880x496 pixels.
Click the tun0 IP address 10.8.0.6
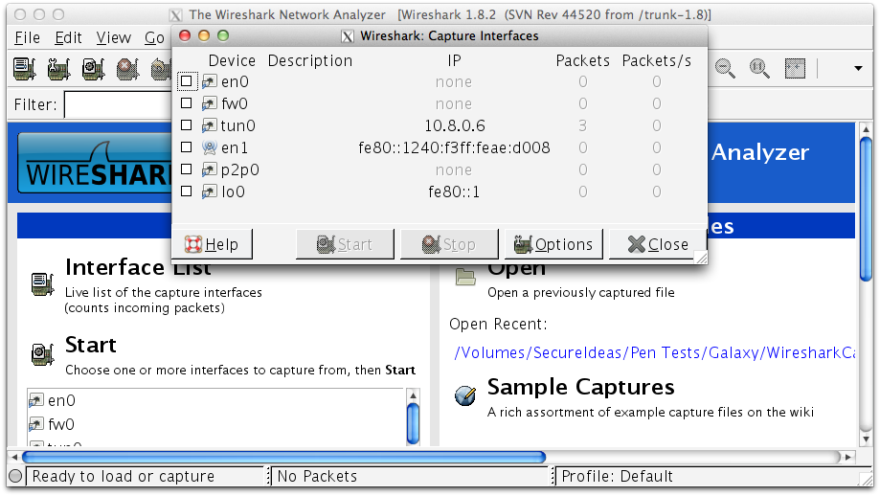point(455,125)
